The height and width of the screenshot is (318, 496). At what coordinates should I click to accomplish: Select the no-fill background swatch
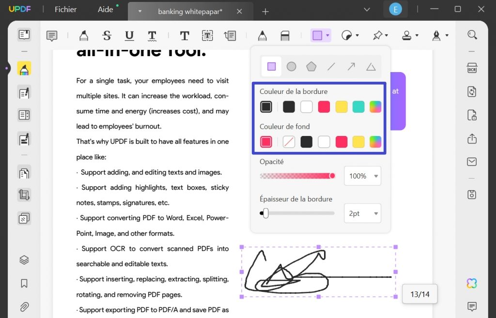[x=289, y=142]
